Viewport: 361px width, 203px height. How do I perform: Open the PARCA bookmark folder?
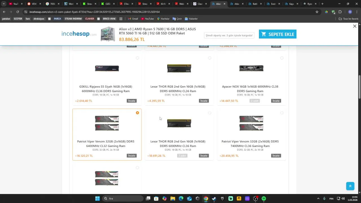tap(57, 19)
